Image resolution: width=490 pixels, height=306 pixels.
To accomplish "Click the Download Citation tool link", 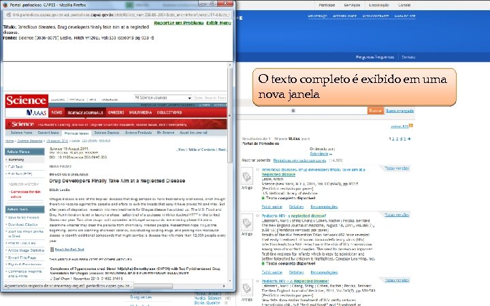I will click(22, 224).
